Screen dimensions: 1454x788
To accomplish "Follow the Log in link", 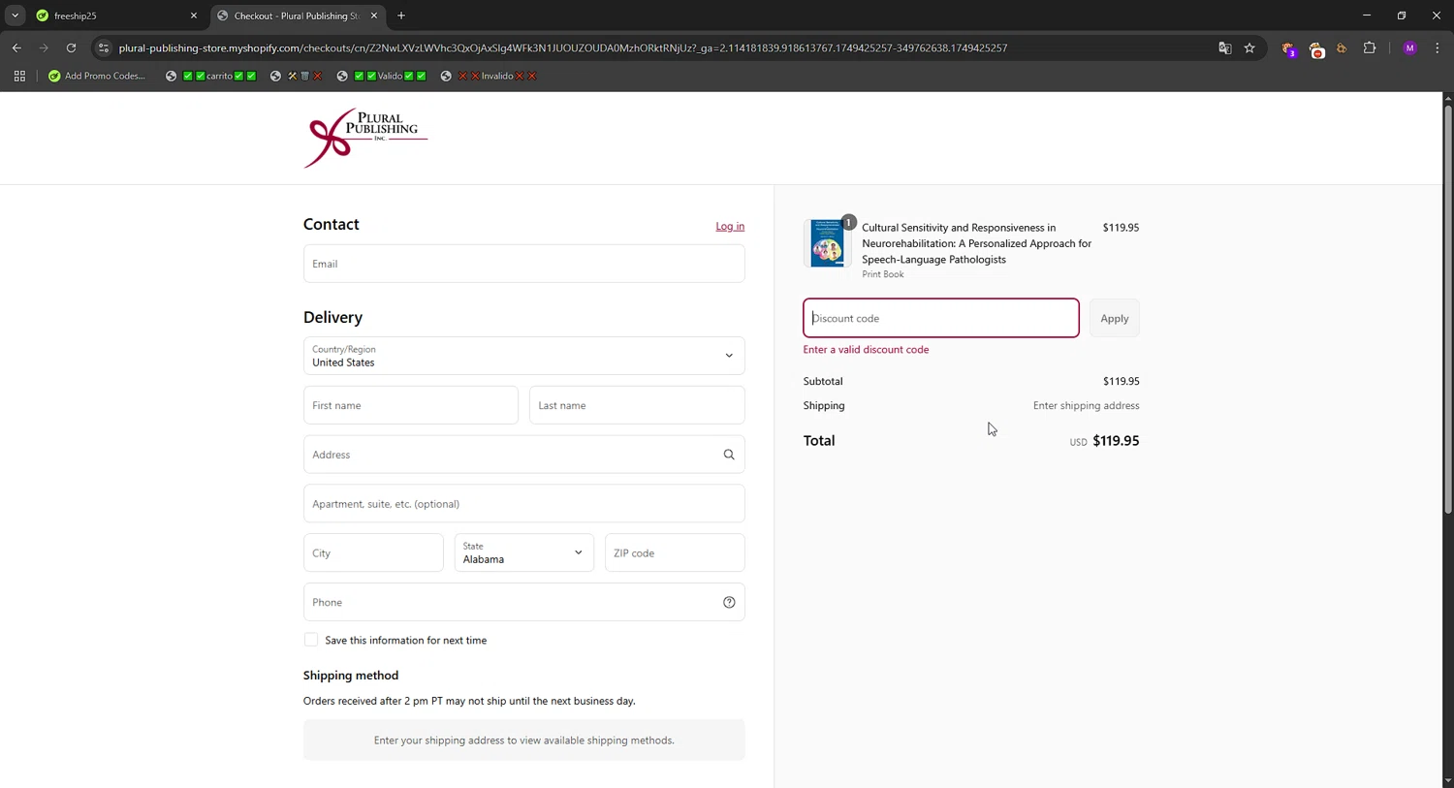I will (x=730, y=226).
